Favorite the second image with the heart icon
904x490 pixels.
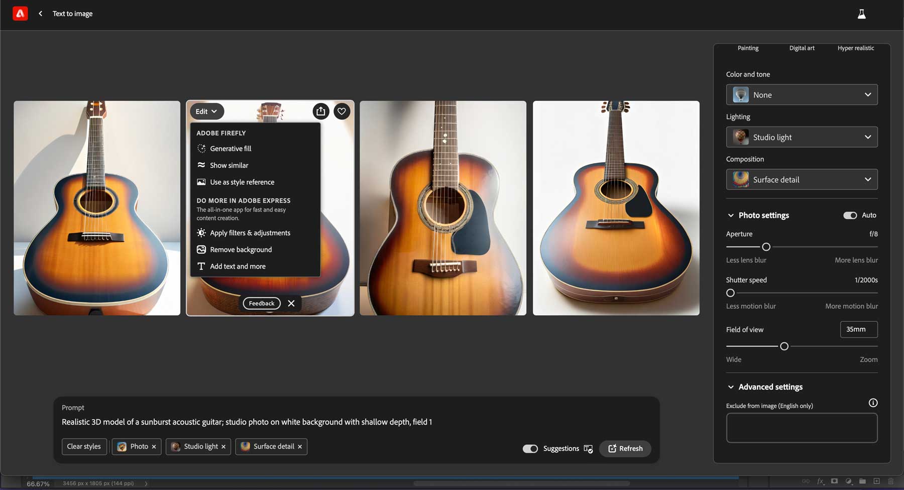point(342,111)
